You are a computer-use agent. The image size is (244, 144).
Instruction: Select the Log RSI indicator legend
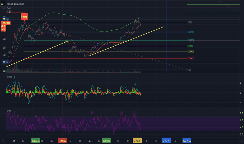point(9,111)
